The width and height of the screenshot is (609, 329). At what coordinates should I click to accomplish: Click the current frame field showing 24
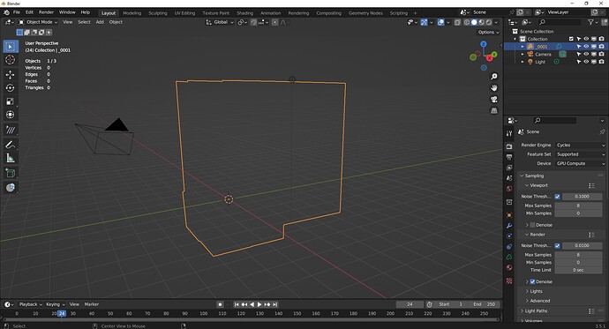pyautogui.click(x=410, y=304)
